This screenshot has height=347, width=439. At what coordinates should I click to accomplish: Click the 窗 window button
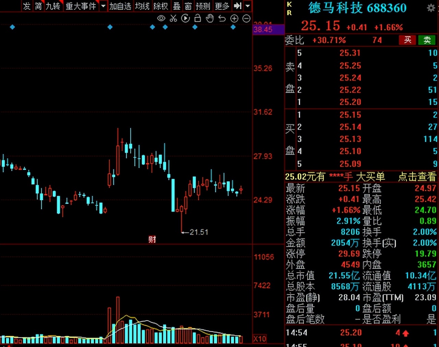pos(188,6)
